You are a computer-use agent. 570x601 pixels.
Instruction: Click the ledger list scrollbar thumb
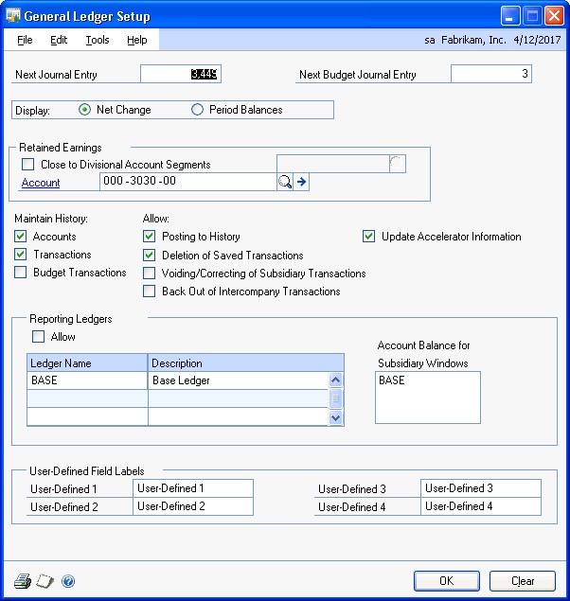335,398
